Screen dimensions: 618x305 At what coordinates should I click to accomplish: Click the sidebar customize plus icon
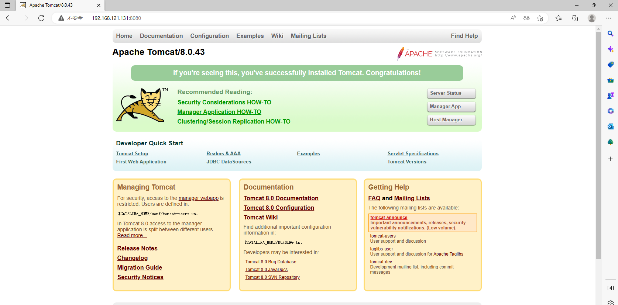click(611, 159)
